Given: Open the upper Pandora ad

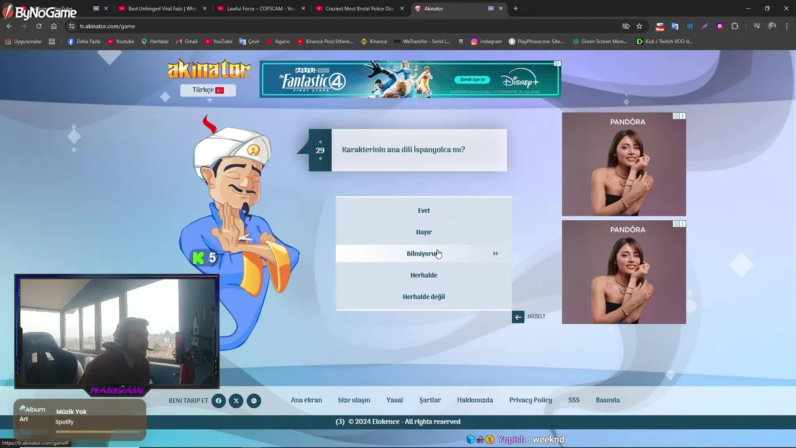Looking at the screenshot, I should click(x=624, y=164).
